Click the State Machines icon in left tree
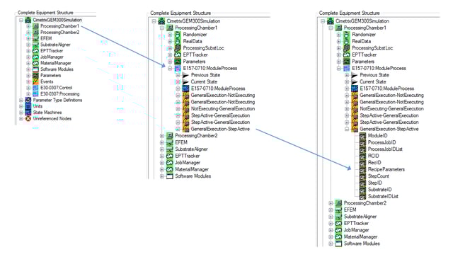Viewport: 453px width, 257px height. (x=28, y=113)
